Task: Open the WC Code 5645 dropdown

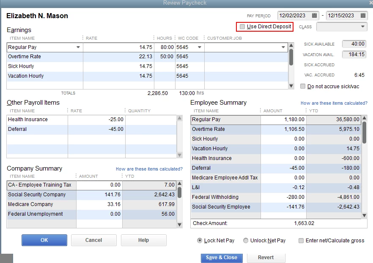Action: pos(200,47)
